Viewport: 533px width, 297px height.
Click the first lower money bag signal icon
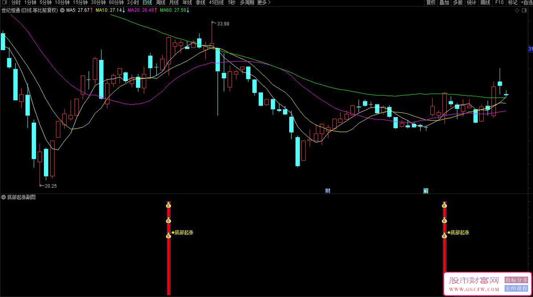[168, 236]
